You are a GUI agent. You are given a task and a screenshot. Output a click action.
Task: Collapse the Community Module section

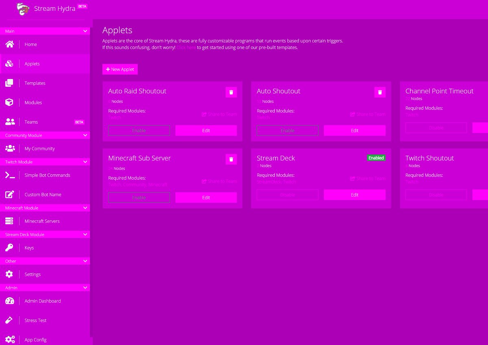pyautogui.click(x=45, y=135)
